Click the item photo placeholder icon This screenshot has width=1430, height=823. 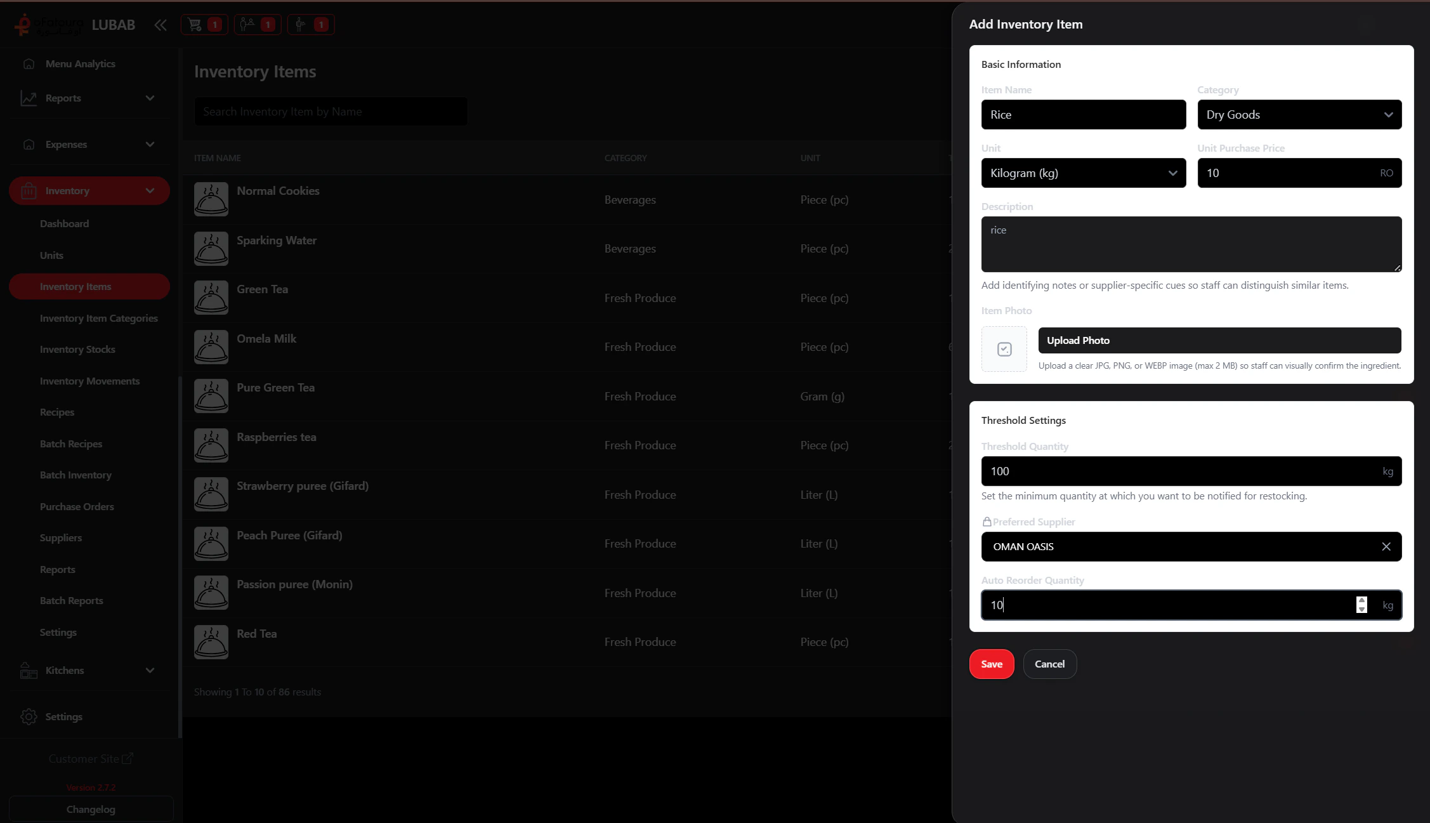(1004, 349)
